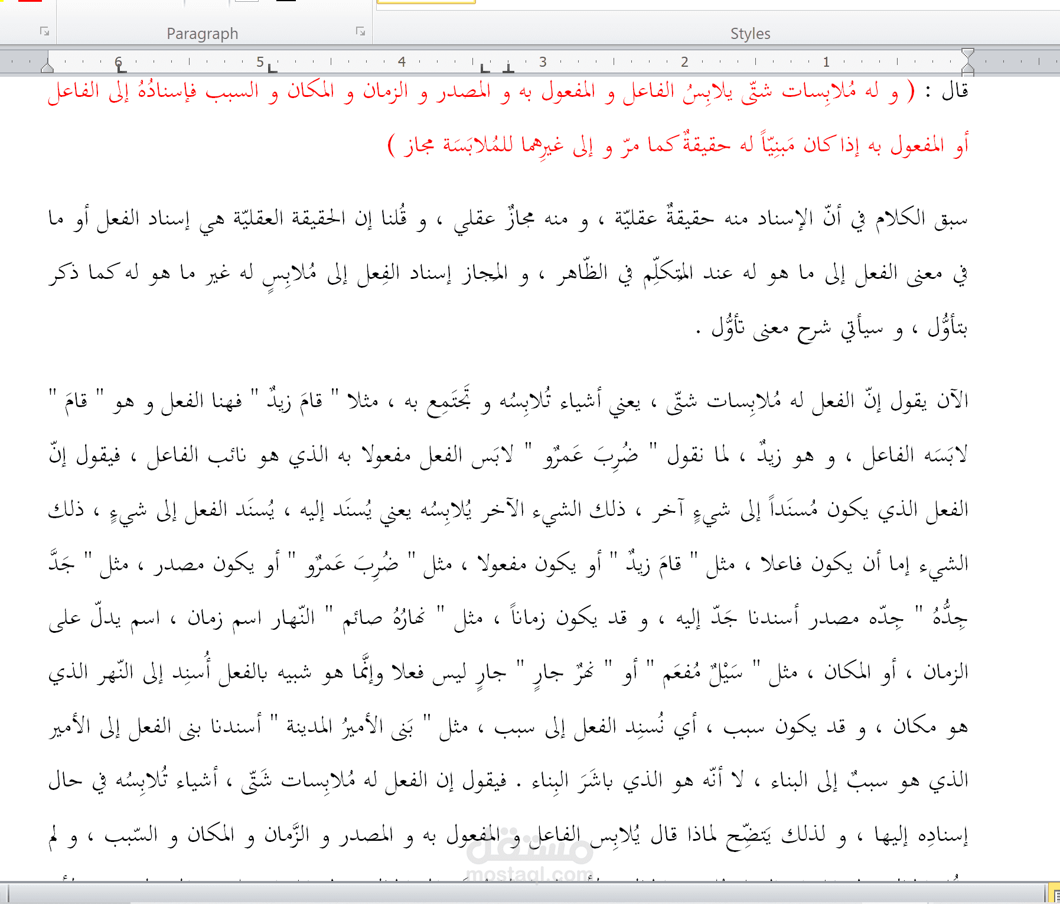
Task: Select the left tab stop beside the center tab
Action: [x=485, y=68]
